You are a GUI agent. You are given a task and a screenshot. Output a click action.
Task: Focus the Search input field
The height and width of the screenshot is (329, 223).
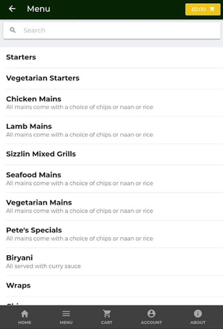(117, 30)
